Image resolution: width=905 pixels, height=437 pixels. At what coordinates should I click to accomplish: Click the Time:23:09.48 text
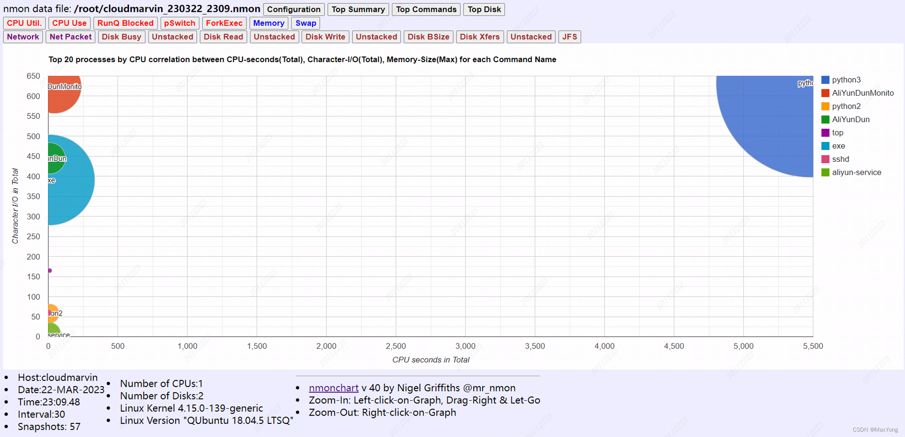tap(49, 402)
